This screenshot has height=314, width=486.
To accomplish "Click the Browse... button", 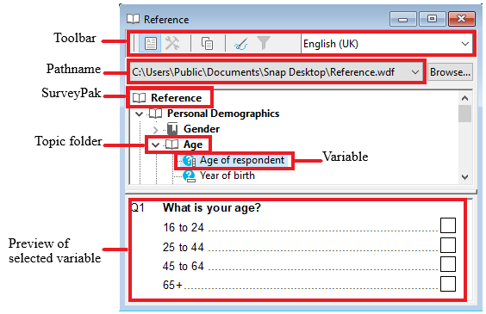I will click(x=450, y=72).
